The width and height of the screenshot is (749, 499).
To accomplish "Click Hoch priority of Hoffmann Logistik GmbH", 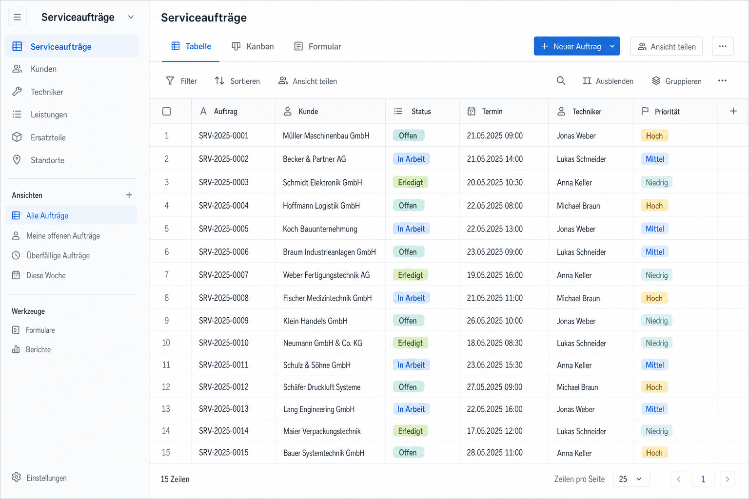I will (x=654, y=206).
